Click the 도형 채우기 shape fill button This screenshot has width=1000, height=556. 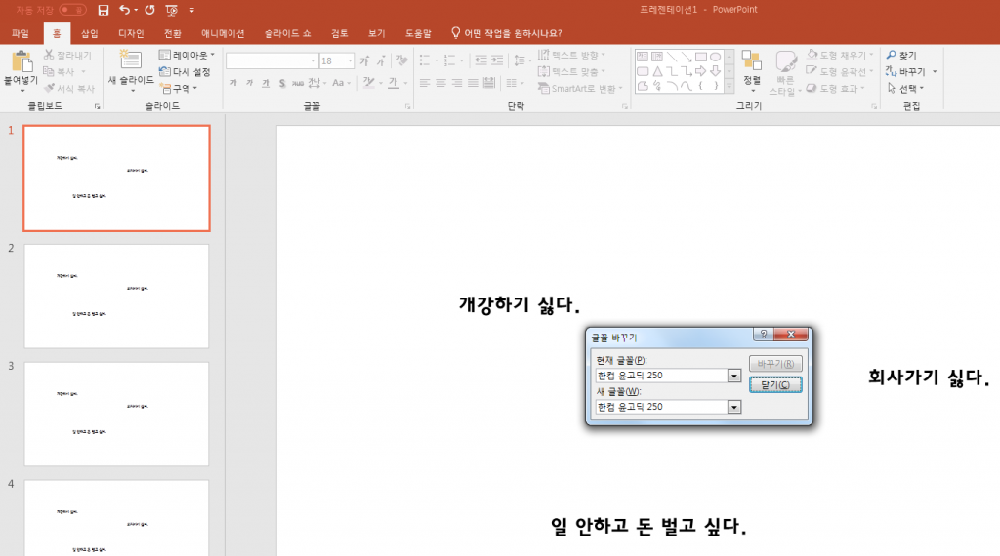pyautogui.click(x=839, y=55)
